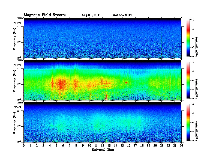
Task: Click "Frequency (Hz)" axis label of dD/dt panel
Action: 14,81
